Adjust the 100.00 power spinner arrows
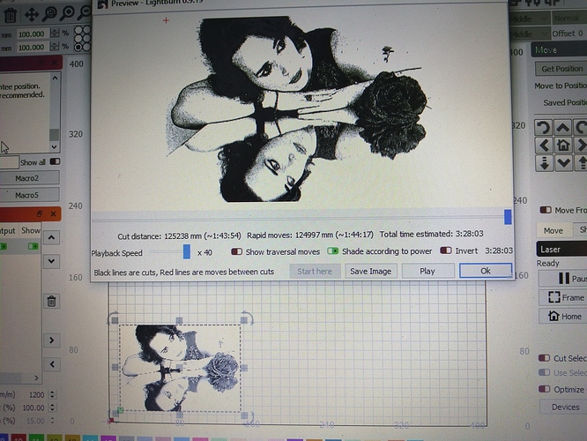 click(x=52, y=407)
